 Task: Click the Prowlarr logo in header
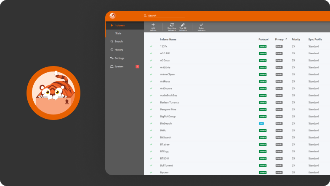coord(112,16)
